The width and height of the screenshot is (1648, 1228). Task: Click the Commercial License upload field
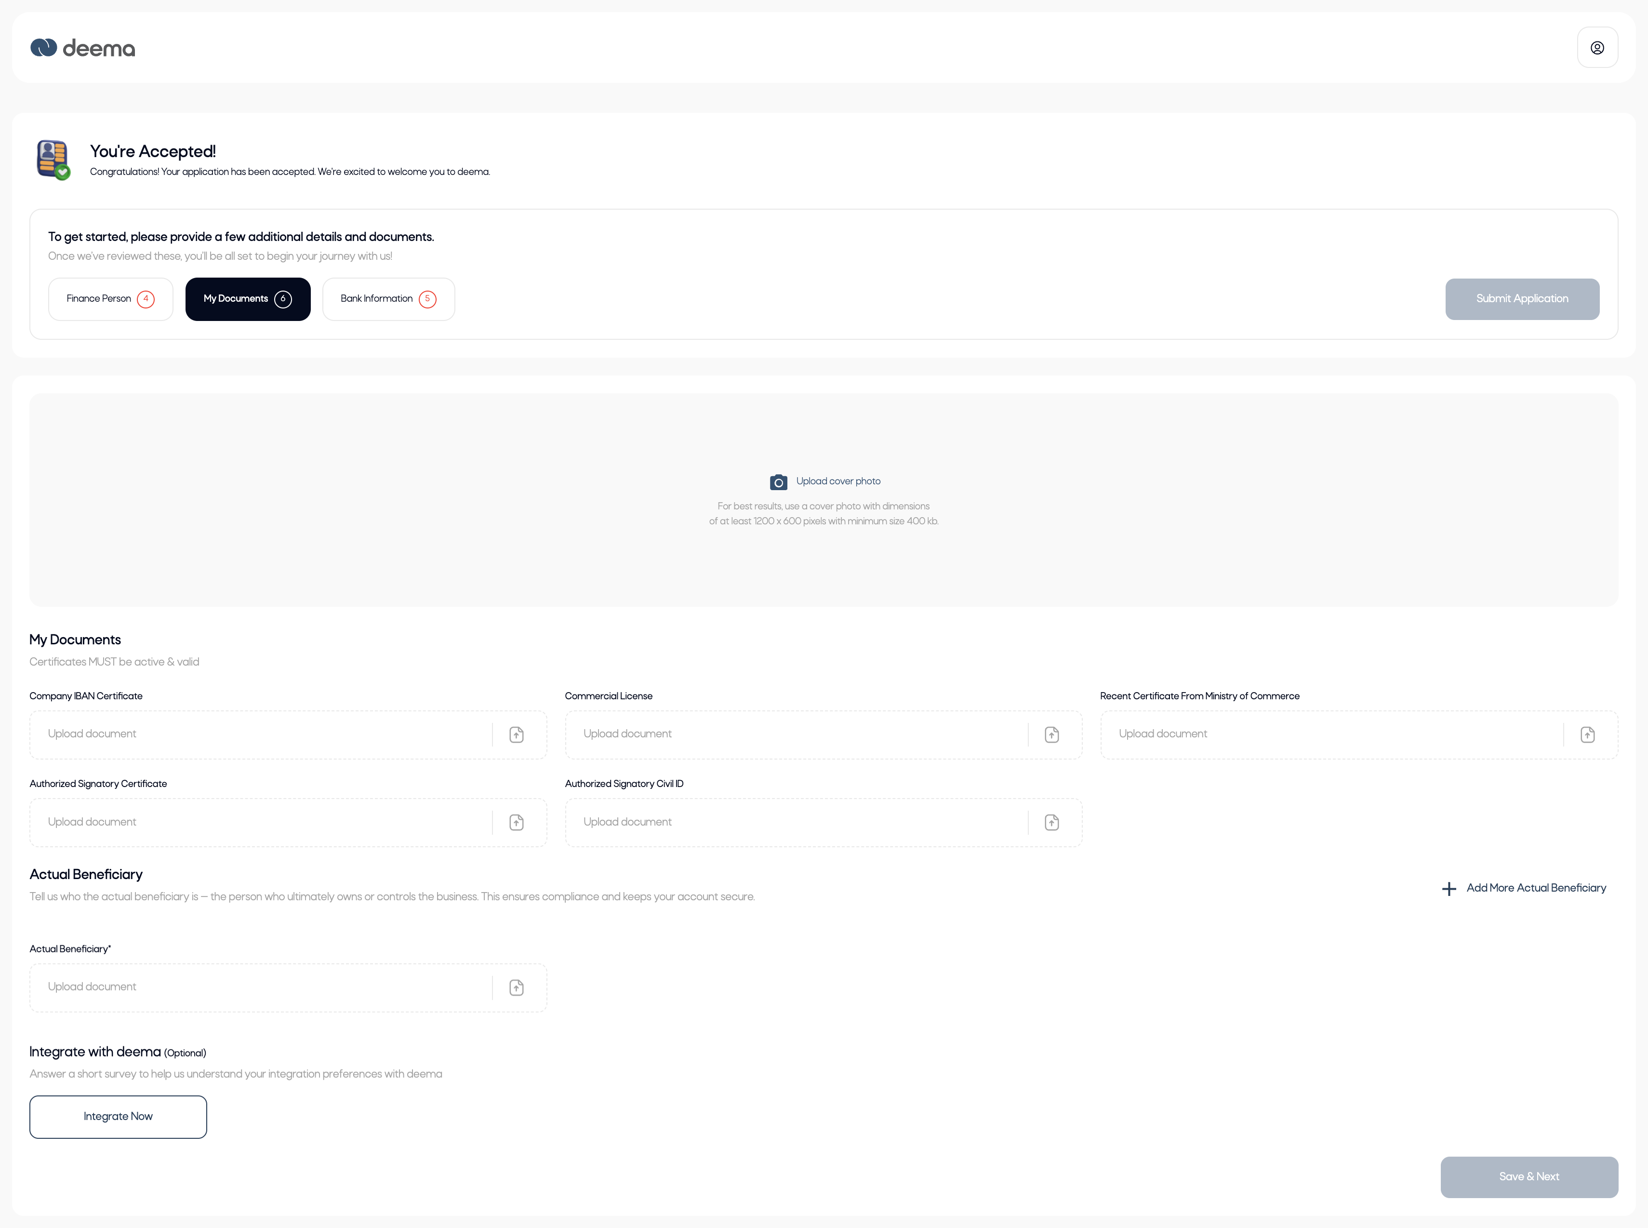[x=795, y=734]
